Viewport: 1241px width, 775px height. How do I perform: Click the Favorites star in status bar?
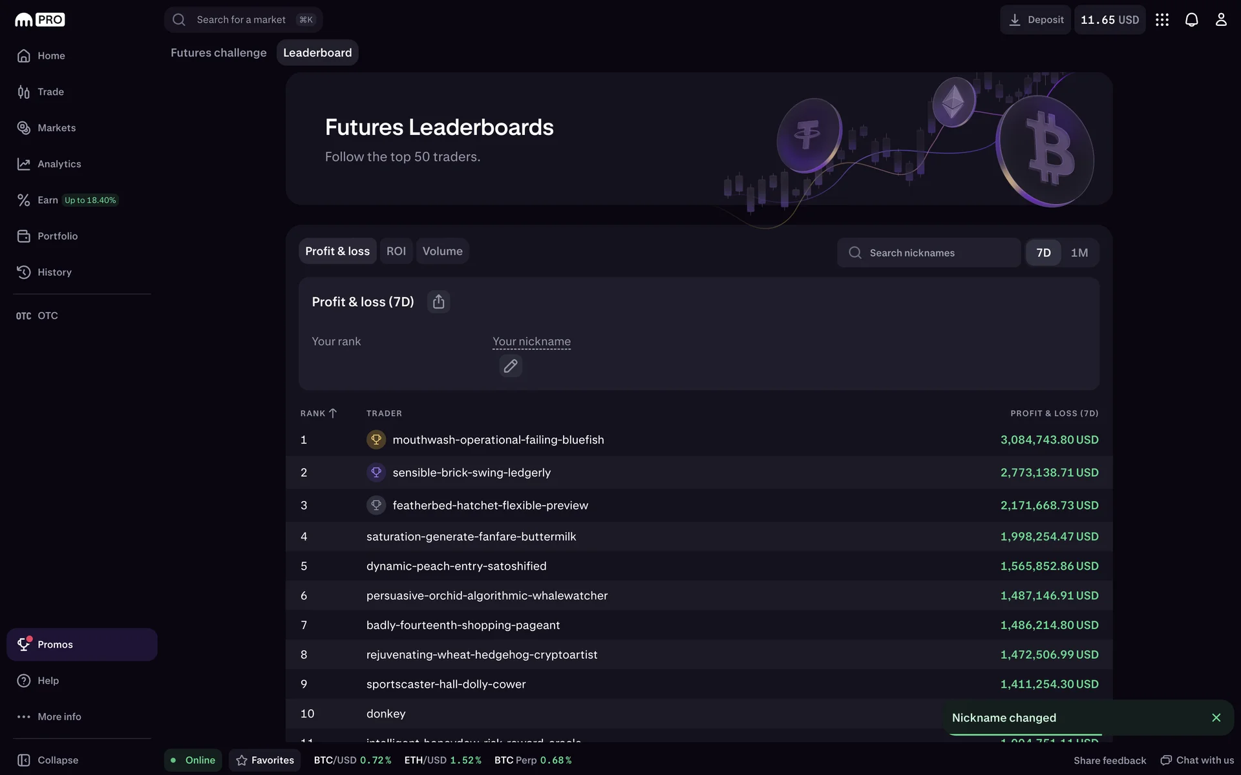265,760
